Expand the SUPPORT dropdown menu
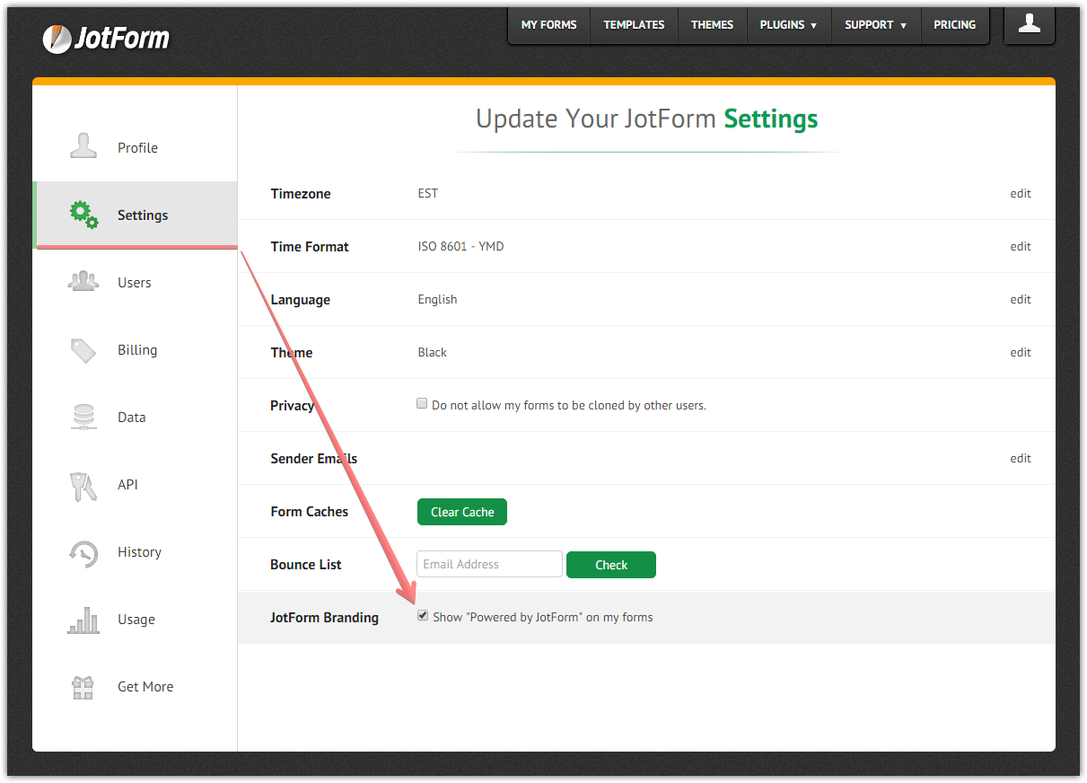1087x783 pixels. (x=875, y=25)
